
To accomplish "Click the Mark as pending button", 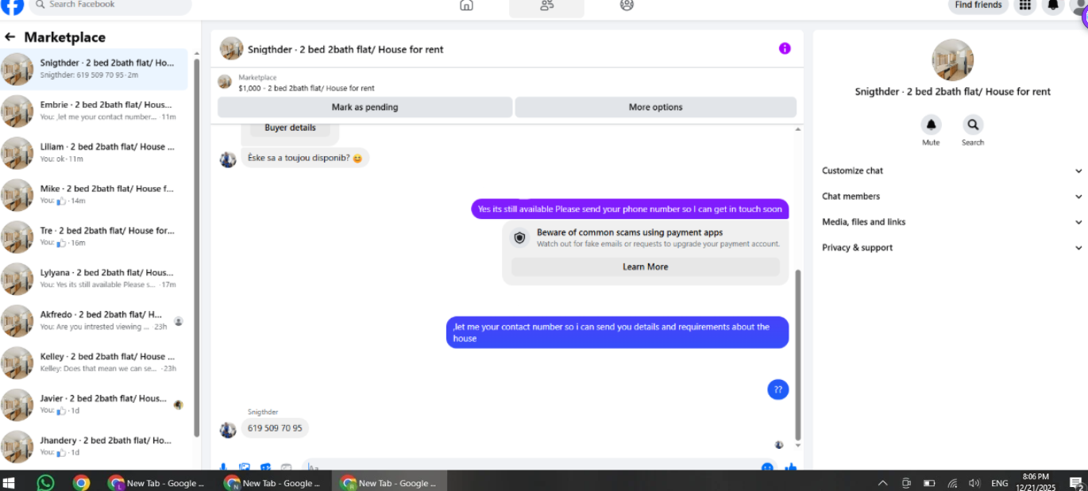I will point(365,107).
